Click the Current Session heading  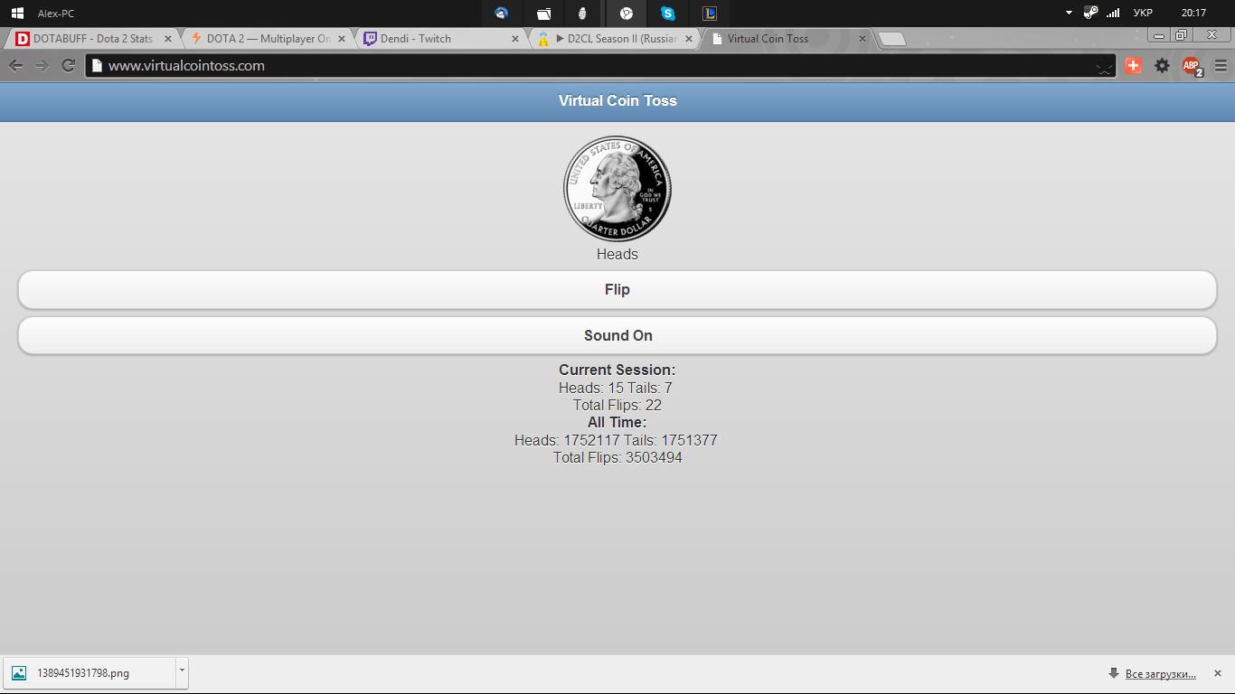(x=617, y=370)
